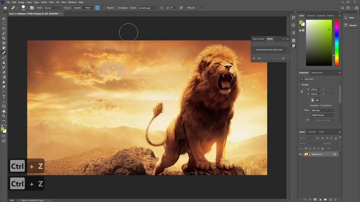Open the search icon at top right
The height and width of the screenshot is (202, 360).
click(343, 8)
